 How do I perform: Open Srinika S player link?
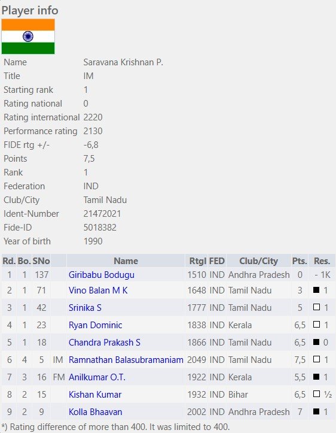tap(85, 308)
